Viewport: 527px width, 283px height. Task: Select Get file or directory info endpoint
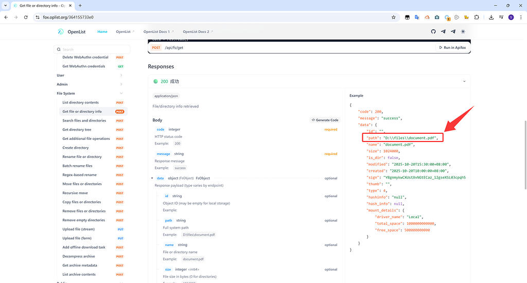coord(93,112)
